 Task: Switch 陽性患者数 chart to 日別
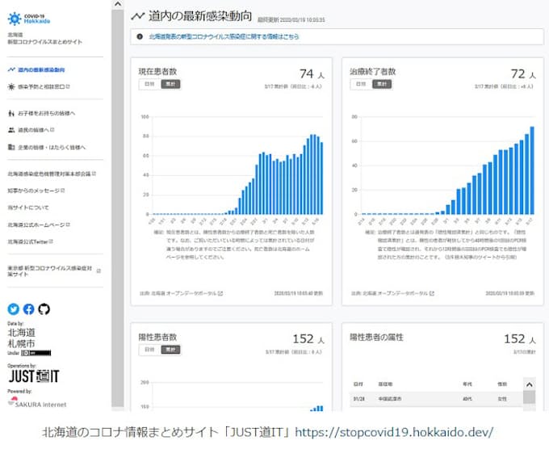click(x=149, y=350)
